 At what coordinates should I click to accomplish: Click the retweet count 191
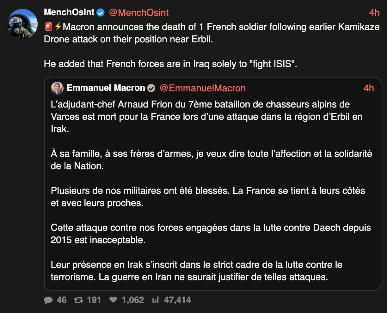94,300
